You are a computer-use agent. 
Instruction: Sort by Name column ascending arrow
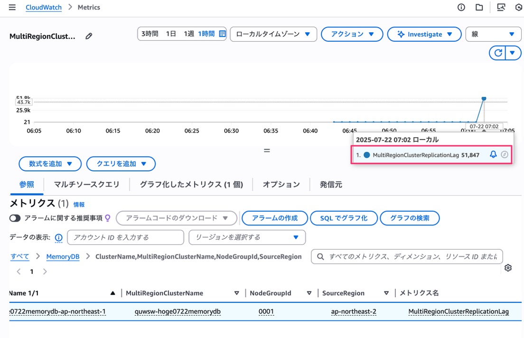point(112,293)
